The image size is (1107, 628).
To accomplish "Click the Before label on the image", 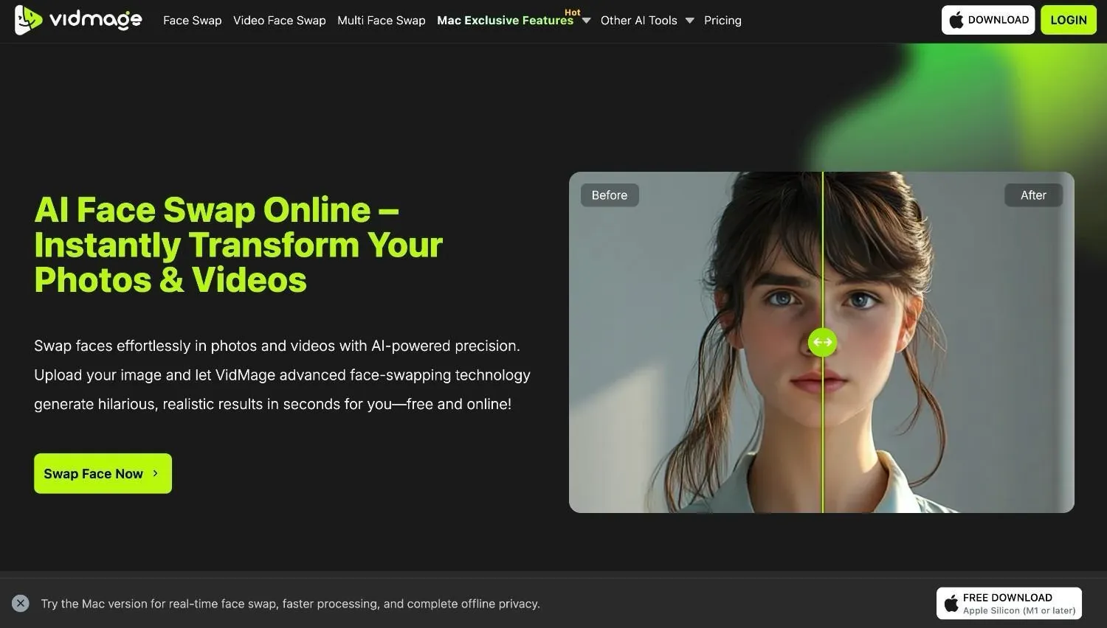I will pos(610,195).
